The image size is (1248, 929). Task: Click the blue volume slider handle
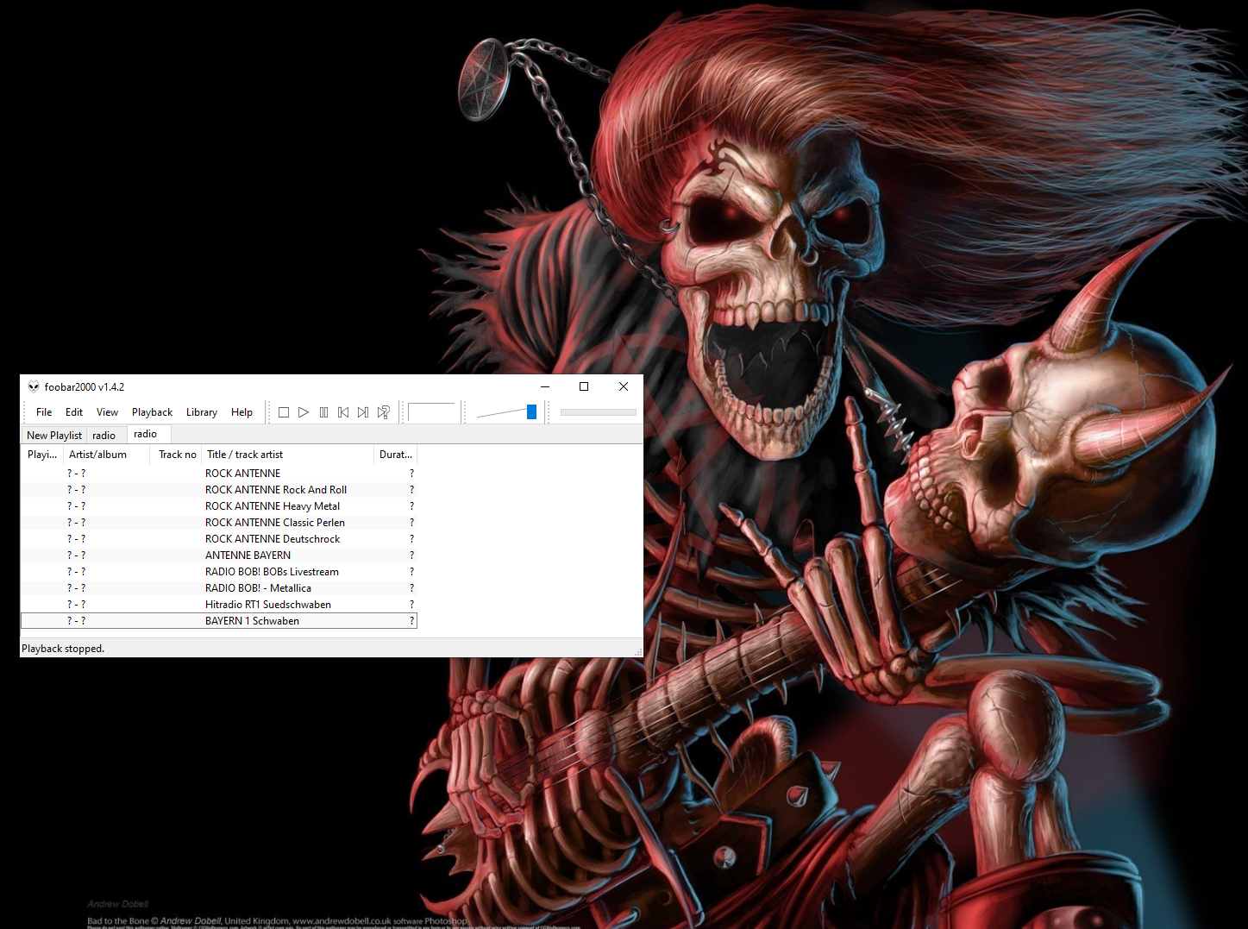pos(531,412)
